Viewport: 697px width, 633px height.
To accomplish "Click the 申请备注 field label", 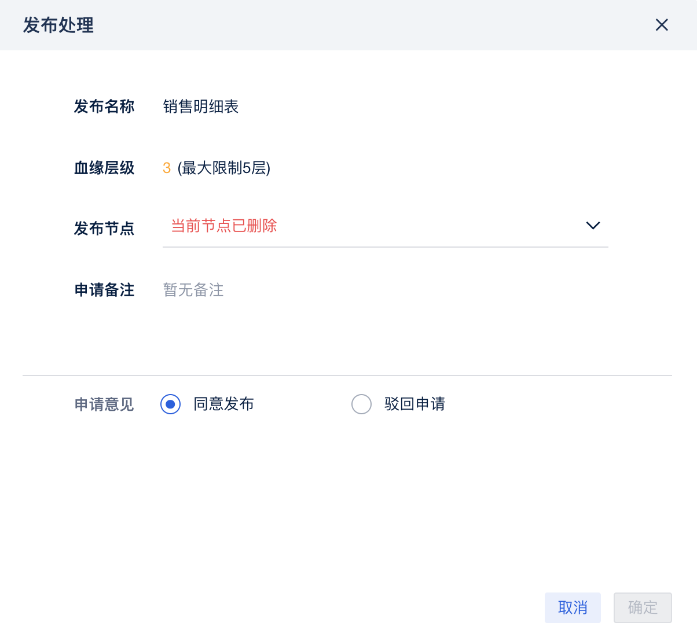I will (104, 290).
